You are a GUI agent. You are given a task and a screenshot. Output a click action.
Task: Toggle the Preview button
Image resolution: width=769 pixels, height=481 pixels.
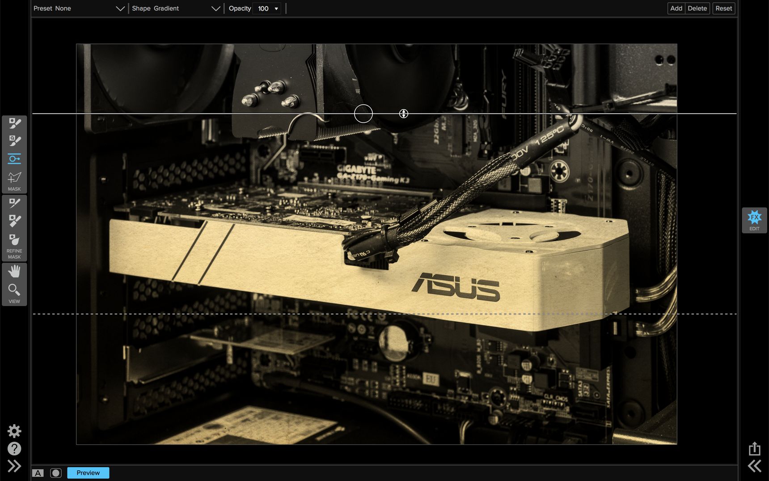(x=88, y=473)
